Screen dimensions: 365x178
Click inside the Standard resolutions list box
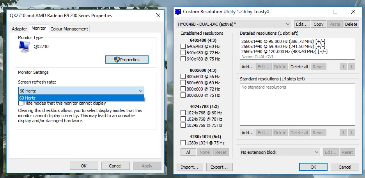tap(298, 105)
